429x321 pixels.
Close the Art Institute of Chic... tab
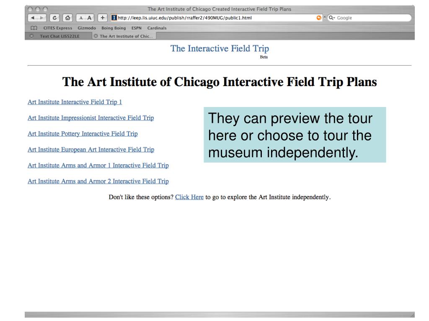[x=96, y=36]
